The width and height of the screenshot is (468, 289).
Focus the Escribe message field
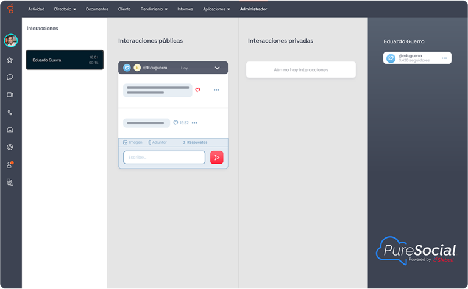(164, 158)
